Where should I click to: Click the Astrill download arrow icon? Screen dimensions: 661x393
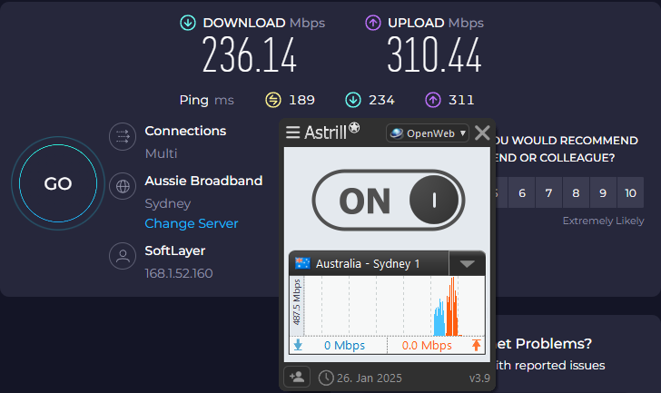pyautogui.click(x=298, y=345)
